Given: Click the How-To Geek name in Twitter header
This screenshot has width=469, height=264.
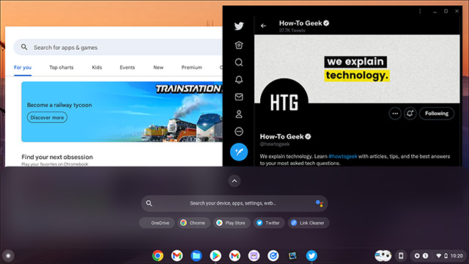Looking at the screenshot, I should (300, 23).
